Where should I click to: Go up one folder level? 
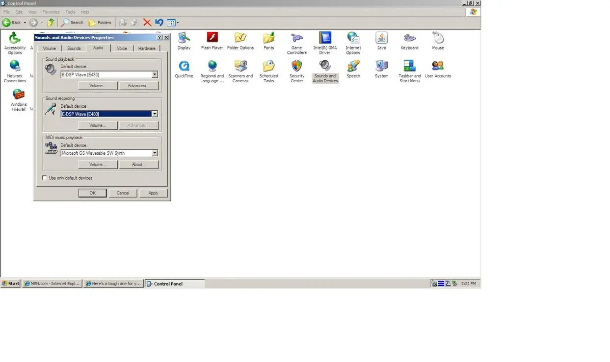(x=51, y=23)
